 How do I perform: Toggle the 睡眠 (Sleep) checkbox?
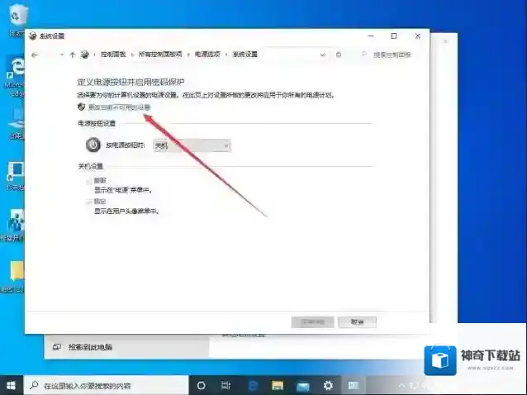(88, 179)
